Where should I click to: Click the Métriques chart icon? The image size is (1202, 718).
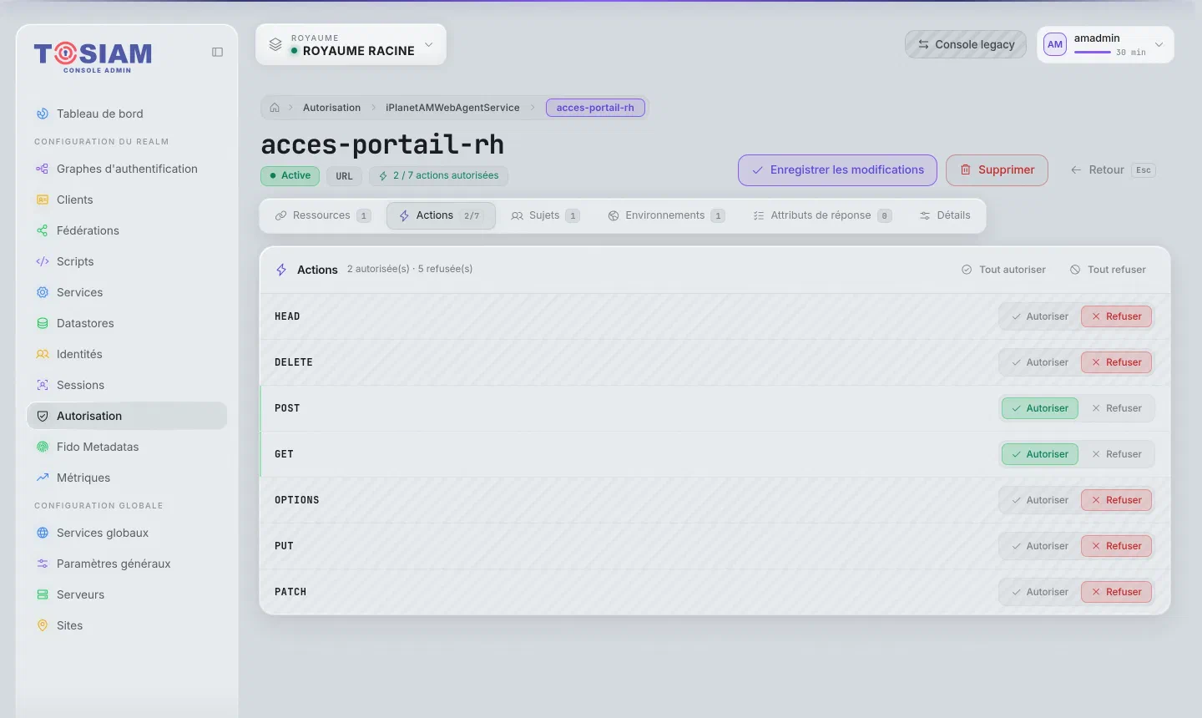pyautogui.click(x=43, y=478)
